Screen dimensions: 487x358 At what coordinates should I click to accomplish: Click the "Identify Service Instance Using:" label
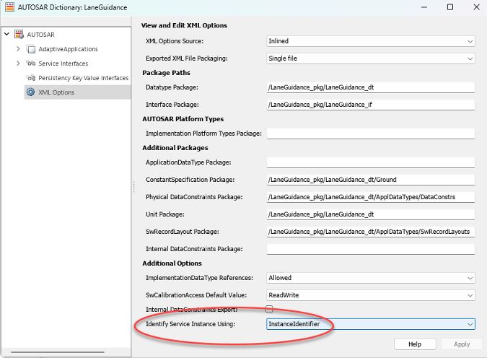(190, 324)
